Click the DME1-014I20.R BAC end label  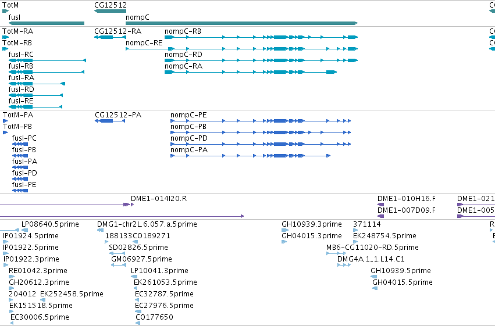[159, 199]
